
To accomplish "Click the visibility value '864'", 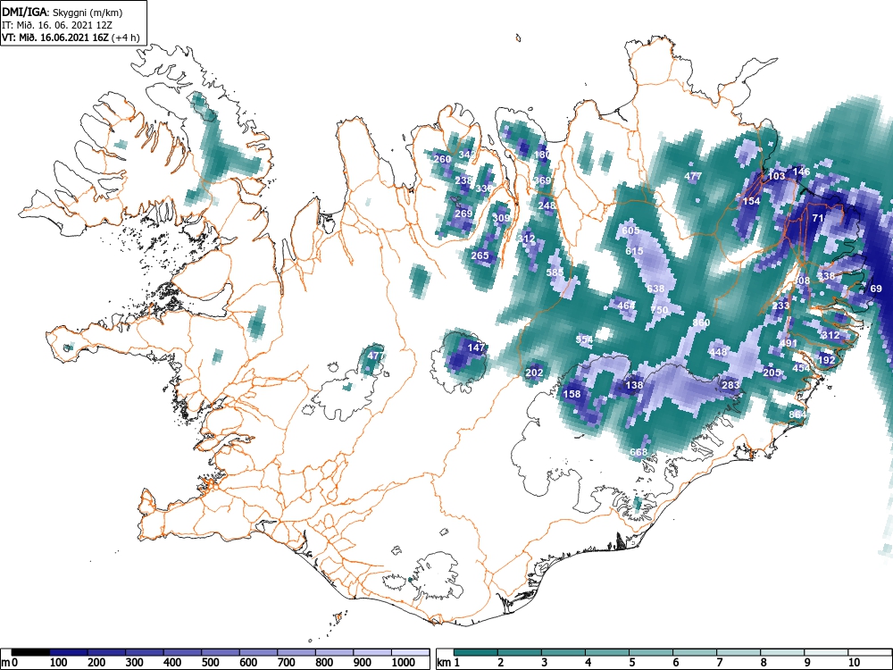I will pos(797,415).
